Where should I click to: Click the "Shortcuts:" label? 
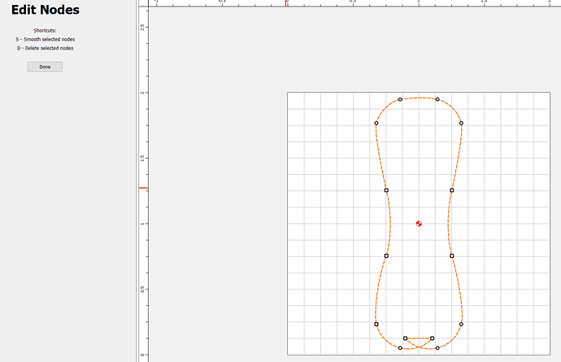(45, 30)
